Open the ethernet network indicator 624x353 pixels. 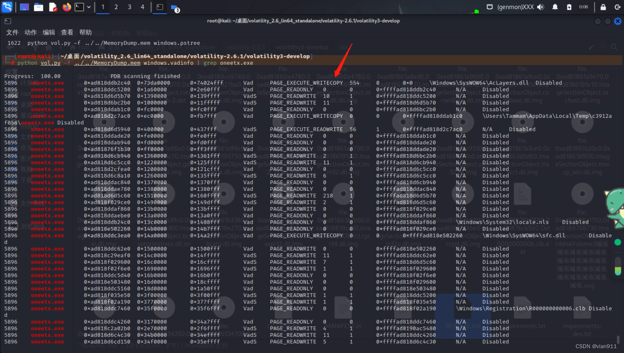click(x=490, y=7)
